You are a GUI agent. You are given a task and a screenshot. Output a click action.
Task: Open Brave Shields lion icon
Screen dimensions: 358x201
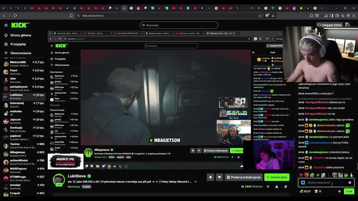click(x=267, y=16)
